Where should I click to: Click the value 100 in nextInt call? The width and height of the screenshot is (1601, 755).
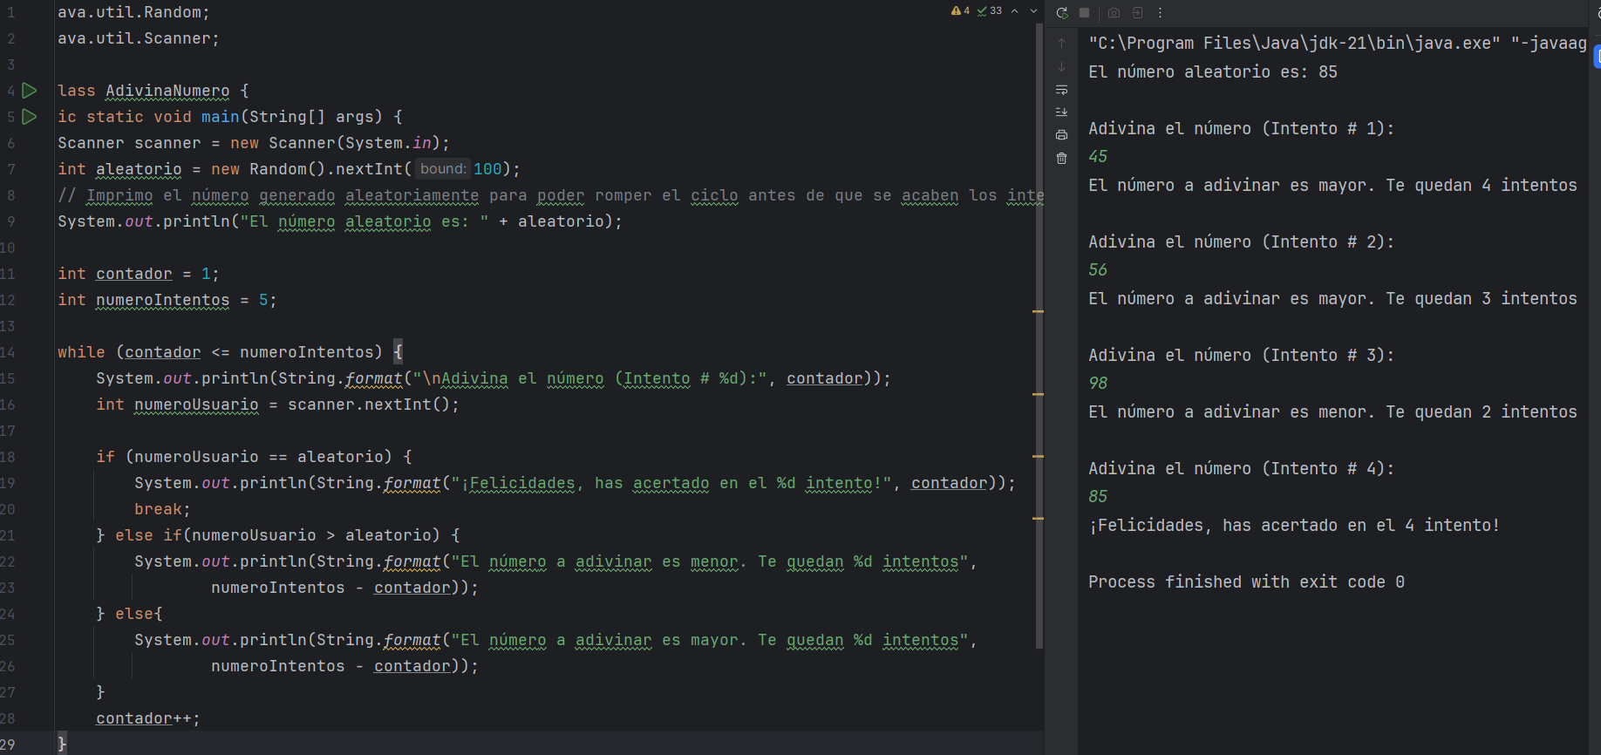487,169
